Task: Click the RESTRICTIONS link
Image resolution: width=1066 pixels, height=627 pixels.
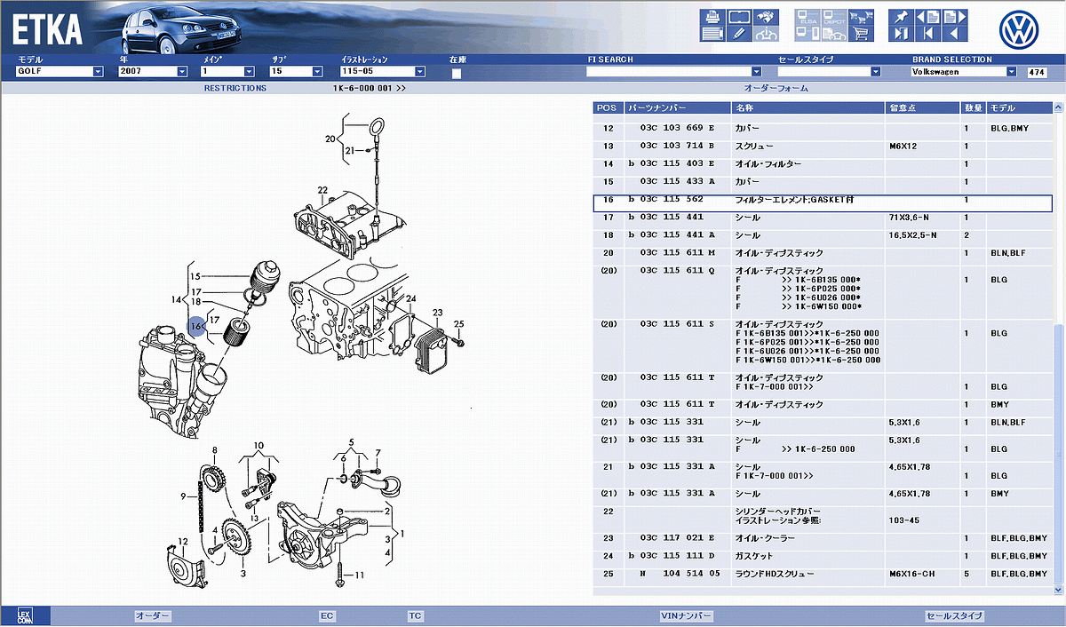Action: click(235, 89)
